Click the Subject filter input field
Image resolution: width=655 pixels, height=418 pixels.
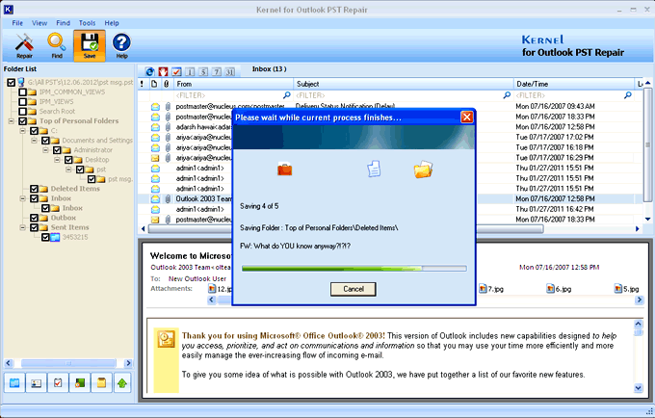pos(399,95)
